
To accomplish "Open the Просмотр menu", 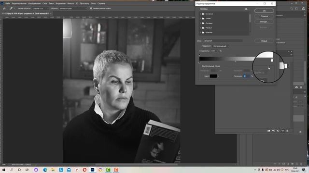I will coord(84,3).
